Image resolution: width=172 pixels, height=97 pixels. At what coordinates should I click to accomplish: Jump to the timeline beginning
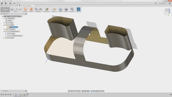(x=1, y=95)
